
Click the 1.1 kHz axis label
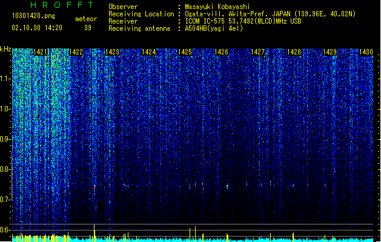click(5, 79)
